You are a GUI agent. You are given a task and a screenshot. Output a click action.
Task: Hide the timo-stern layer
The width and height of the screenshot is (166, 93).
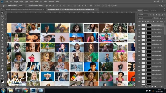click(139, 33)
